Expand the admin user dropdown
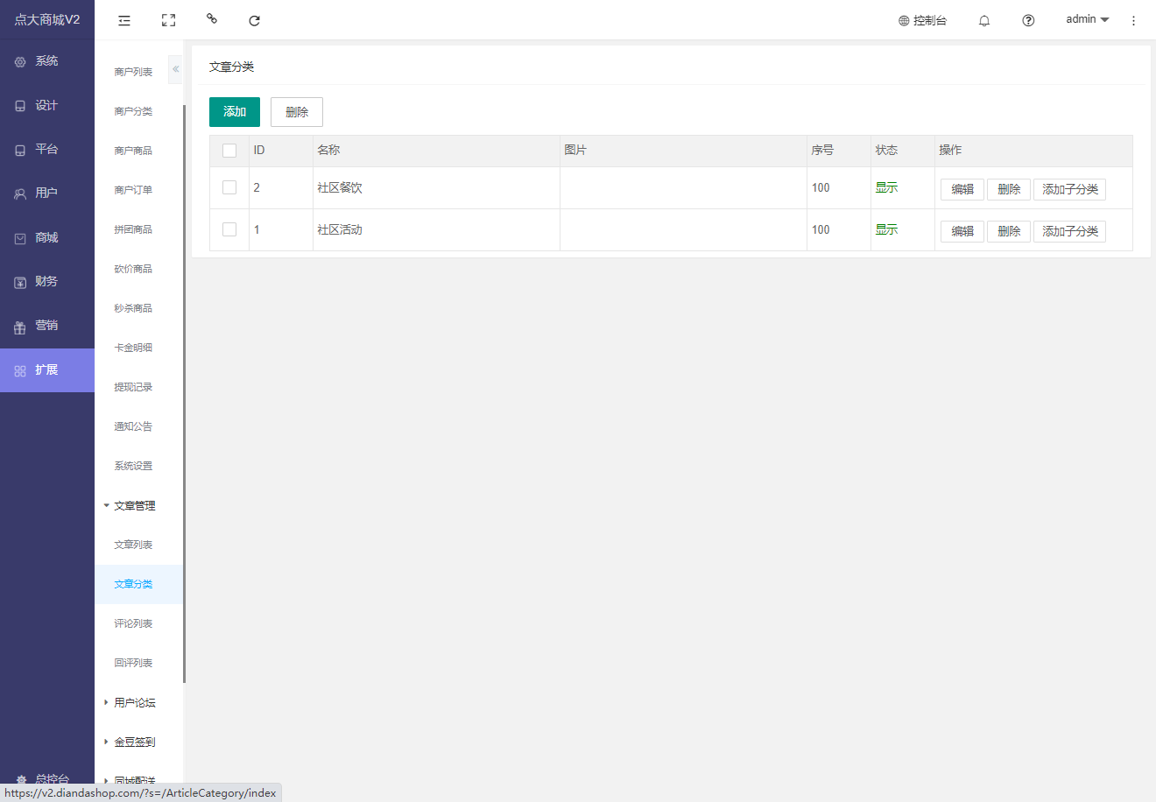Image resolution: width=1156 pixels, height=802 pixels. [x=1088, y=19]
